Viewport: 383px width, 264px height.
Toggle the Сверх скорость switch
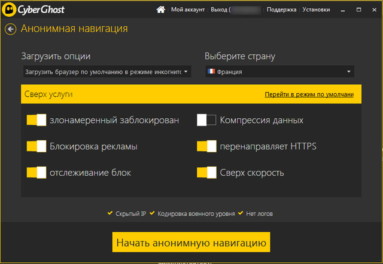[206, 173]
